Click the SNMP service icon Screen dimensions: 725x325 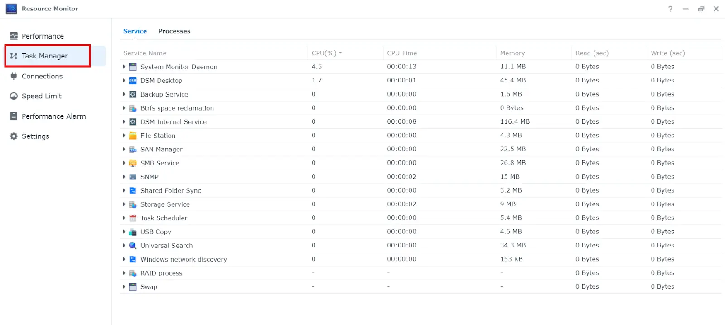(133, 177)
